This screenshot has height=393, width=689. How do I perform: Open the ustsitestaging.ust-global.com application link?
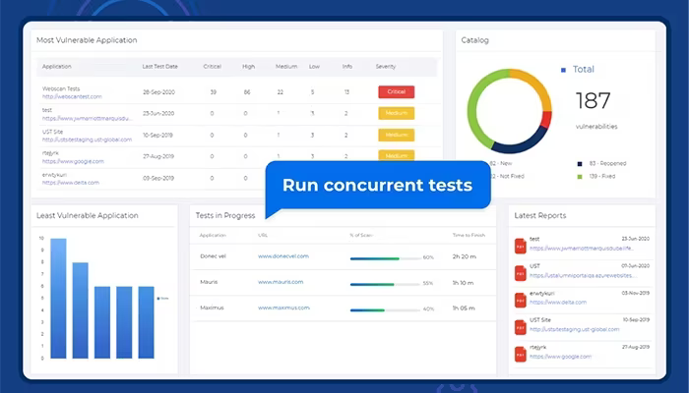coord(87,140)
